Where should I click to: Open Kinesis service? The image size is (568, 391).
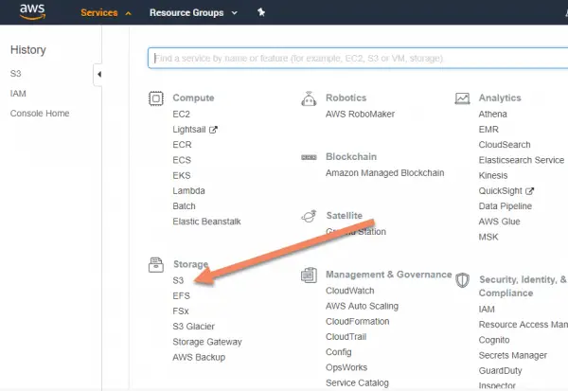tap(493, 175)
